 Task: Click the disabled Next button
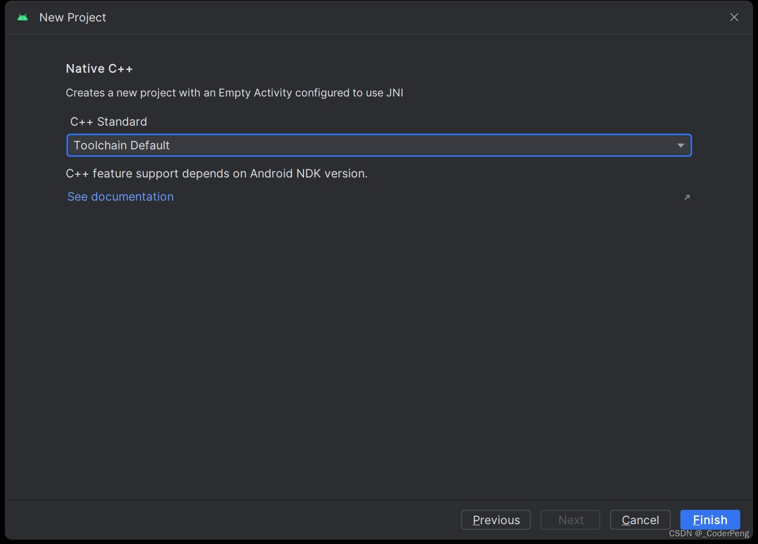(x=570, y=520)
